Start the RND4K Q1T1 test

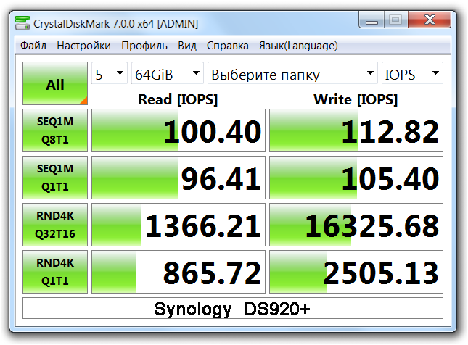[x=55, y=272]
